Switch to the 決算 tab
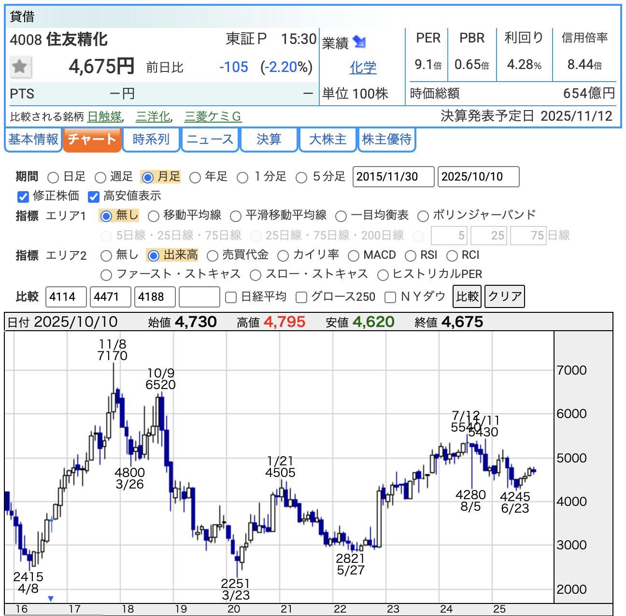Screen dimensions: 626x616 click(269, 140)
